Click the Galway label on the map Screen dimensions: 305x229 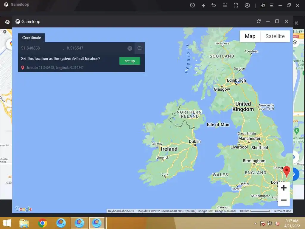(x=157, y=144)
